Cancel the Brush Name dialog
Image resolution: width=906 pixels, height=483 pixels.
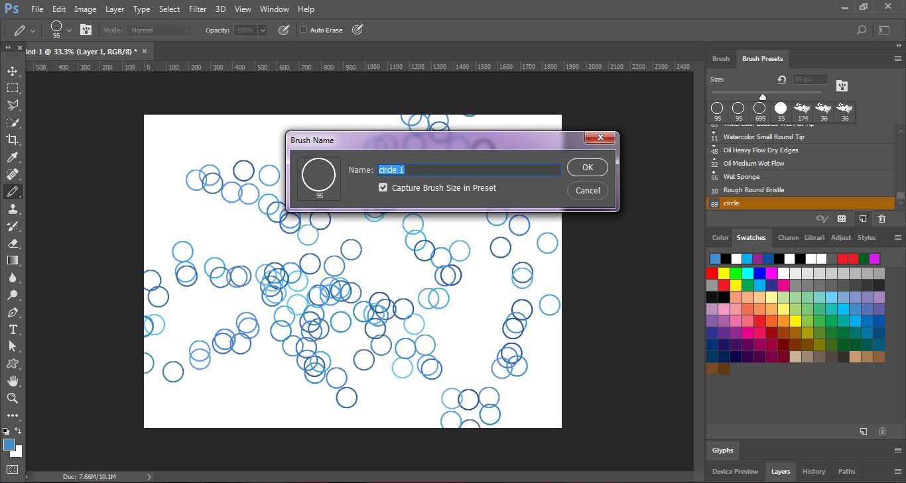[588, 190]
